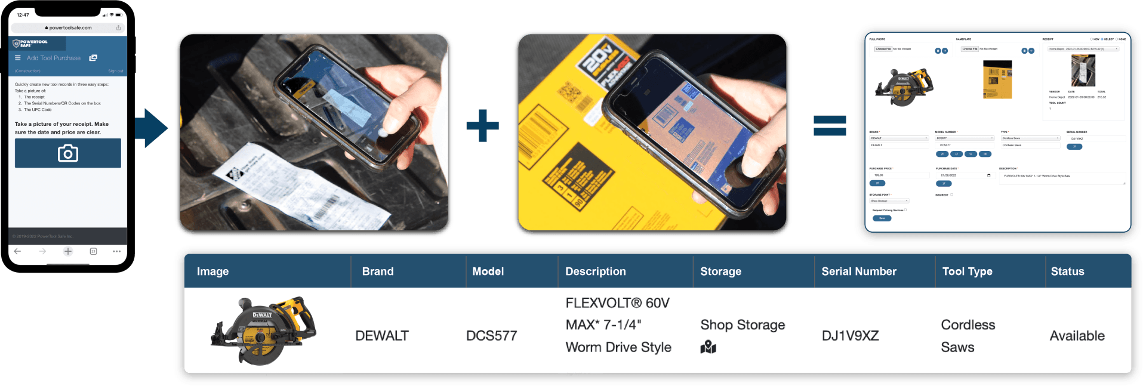
Task: Click the Tool Type column header
Action: [x=967, y=271]
